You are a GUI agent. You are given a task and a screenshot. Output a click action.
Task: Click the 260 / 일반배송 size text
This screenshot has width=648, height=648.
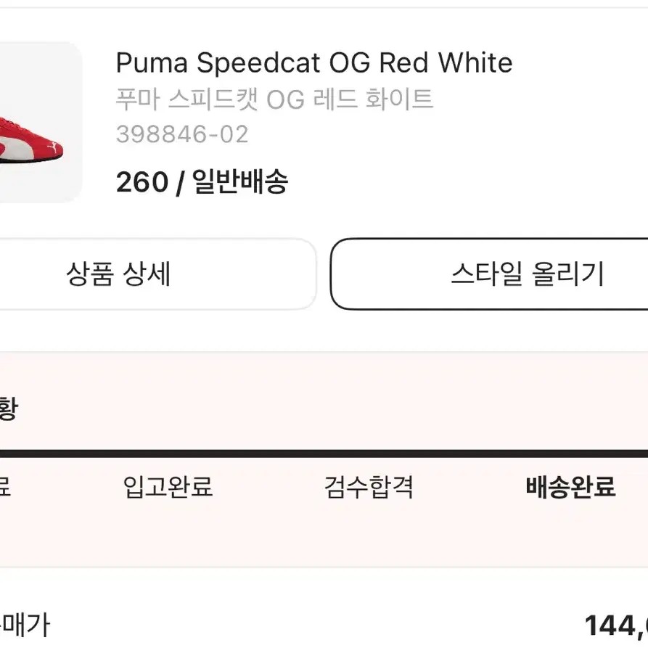coord(202,181)
